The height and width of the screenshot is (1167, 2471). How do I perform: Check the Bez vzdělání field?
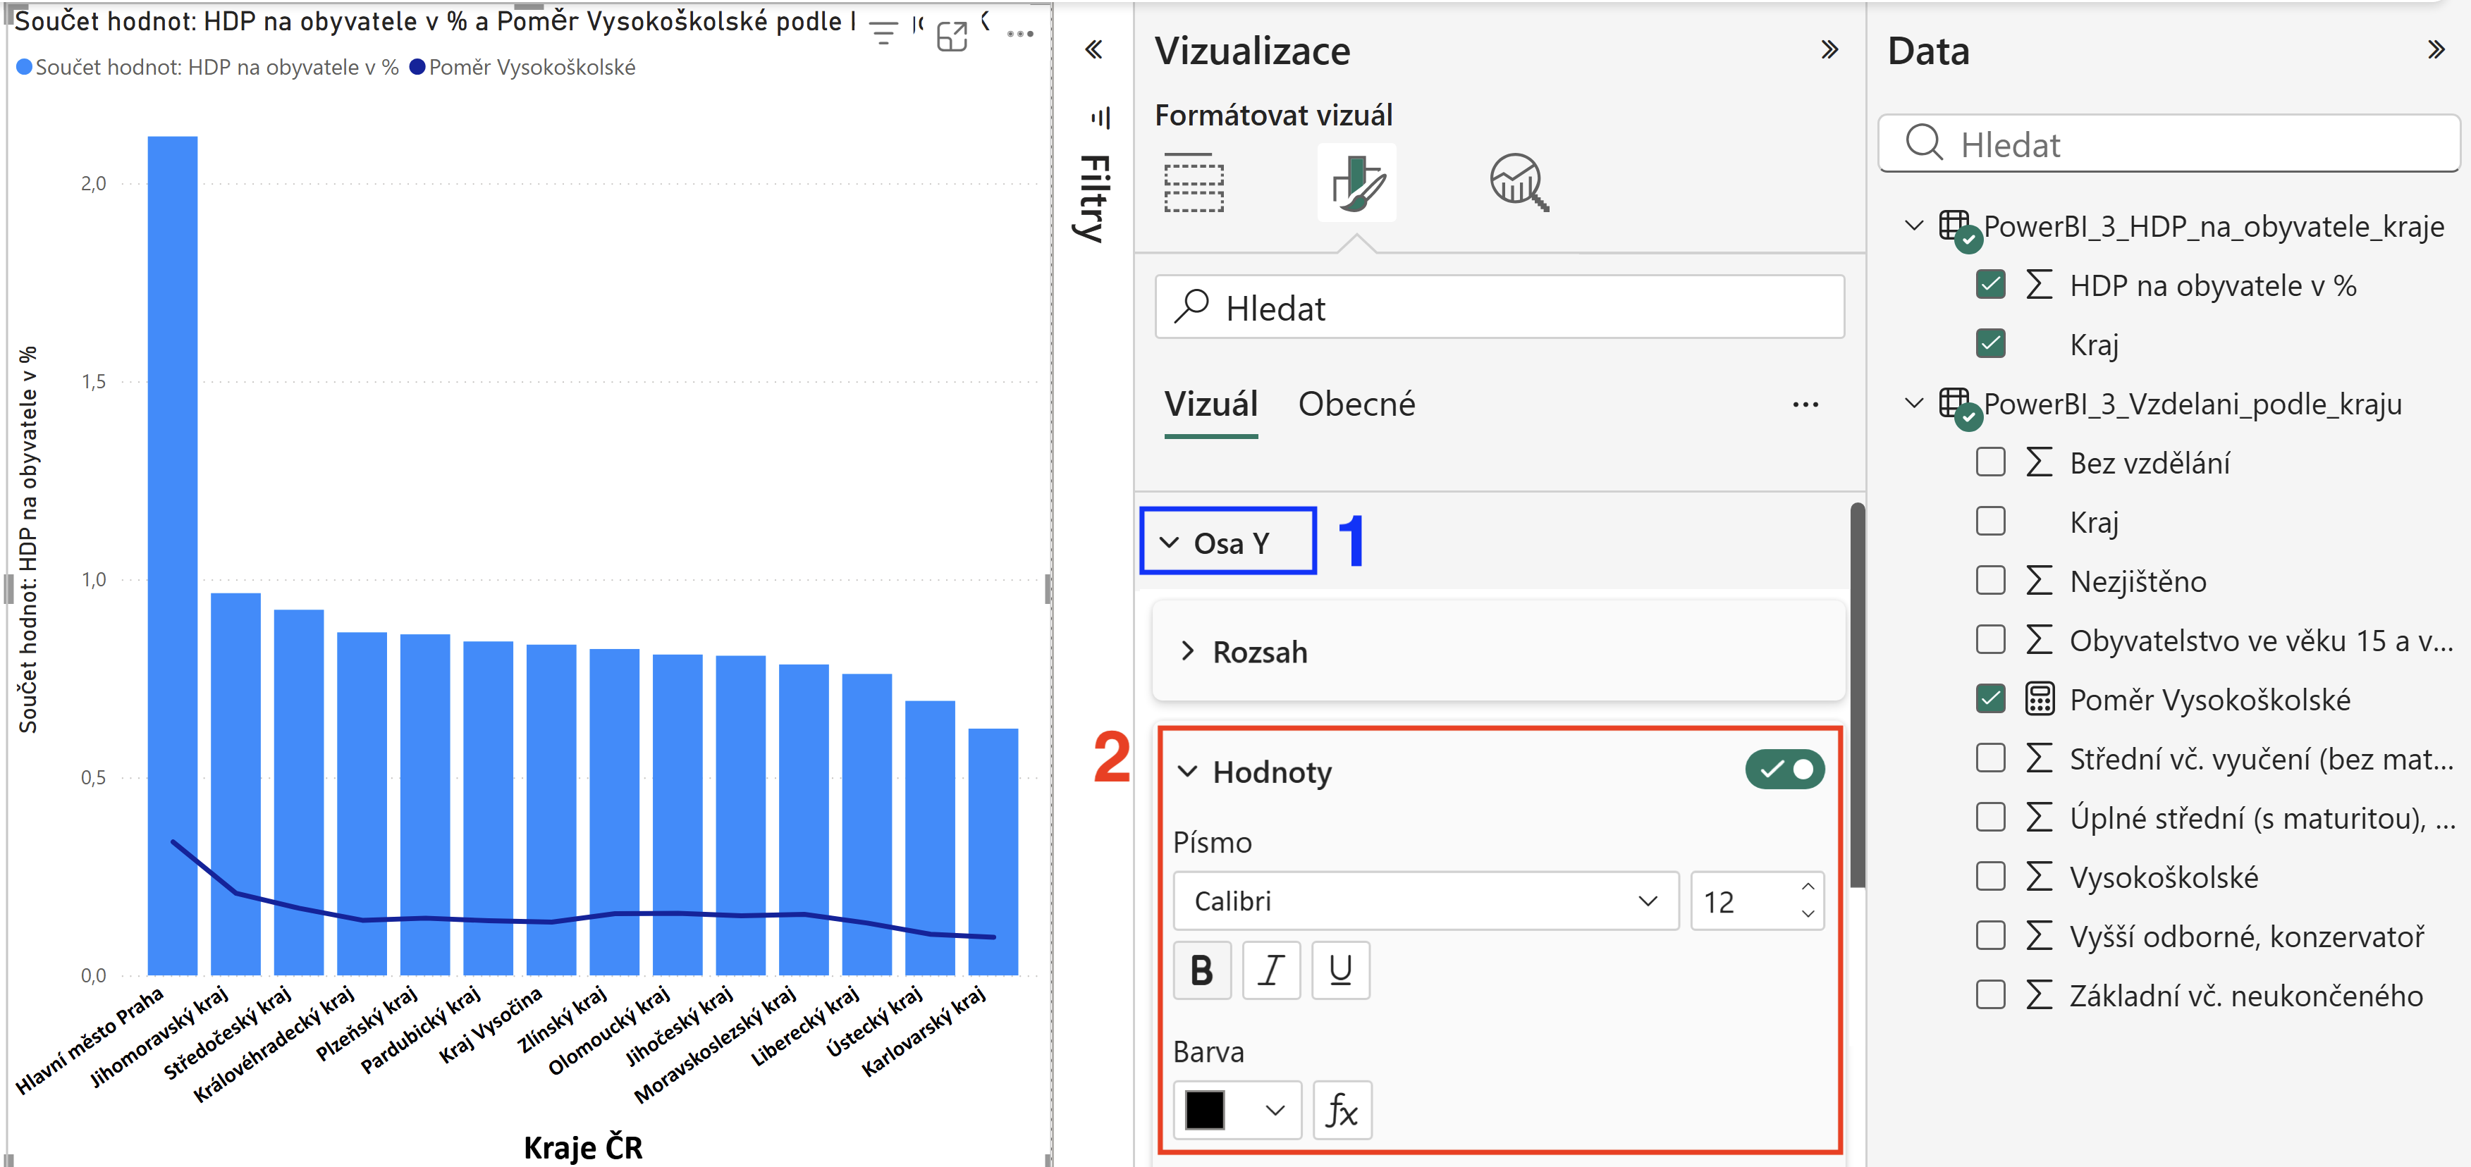[x=1990, y=462]
